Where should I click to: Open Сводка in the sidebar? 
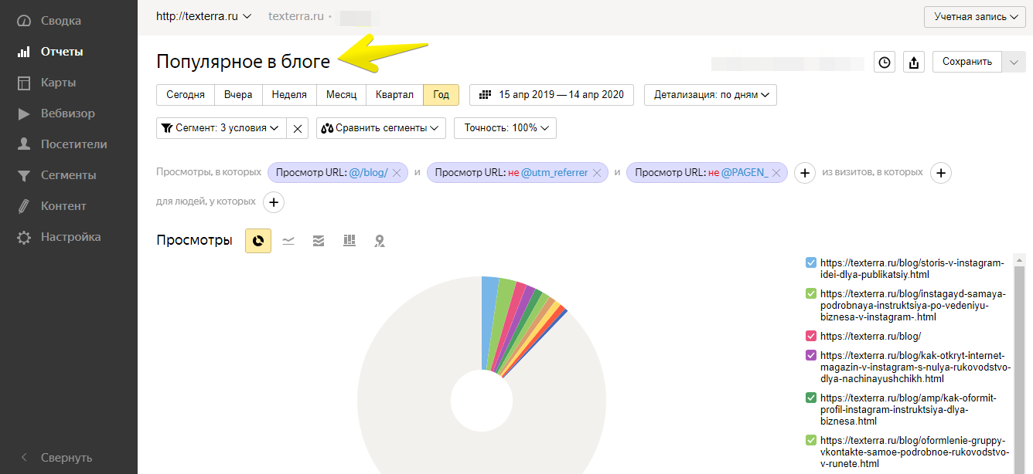pos(60,21)
